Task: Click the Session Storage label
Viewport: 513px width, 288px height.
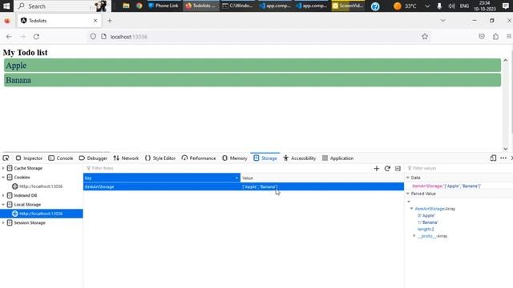Action: (30, 222)
